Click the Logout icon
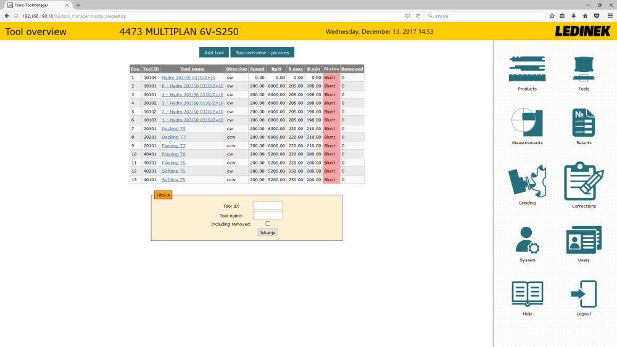Viewport: 617px width, 347px height. [584, 293]
